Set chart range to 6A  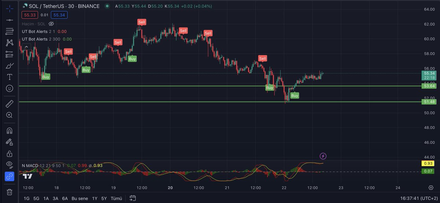point(65,198)
